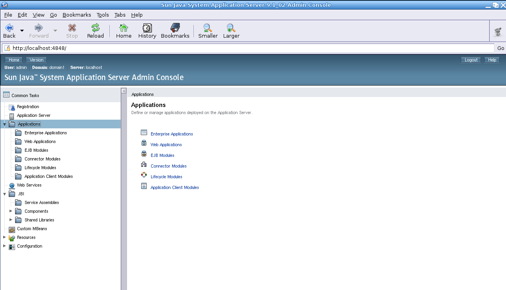
Task: Select Application Client Modules in the tree
Action: [x=49, y=176]
